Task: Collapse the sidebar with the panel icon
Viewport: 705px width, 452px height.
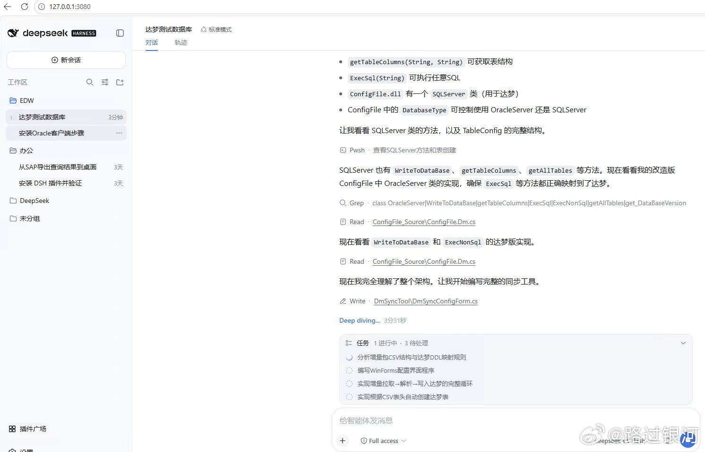Action: (x=120, y=33)
